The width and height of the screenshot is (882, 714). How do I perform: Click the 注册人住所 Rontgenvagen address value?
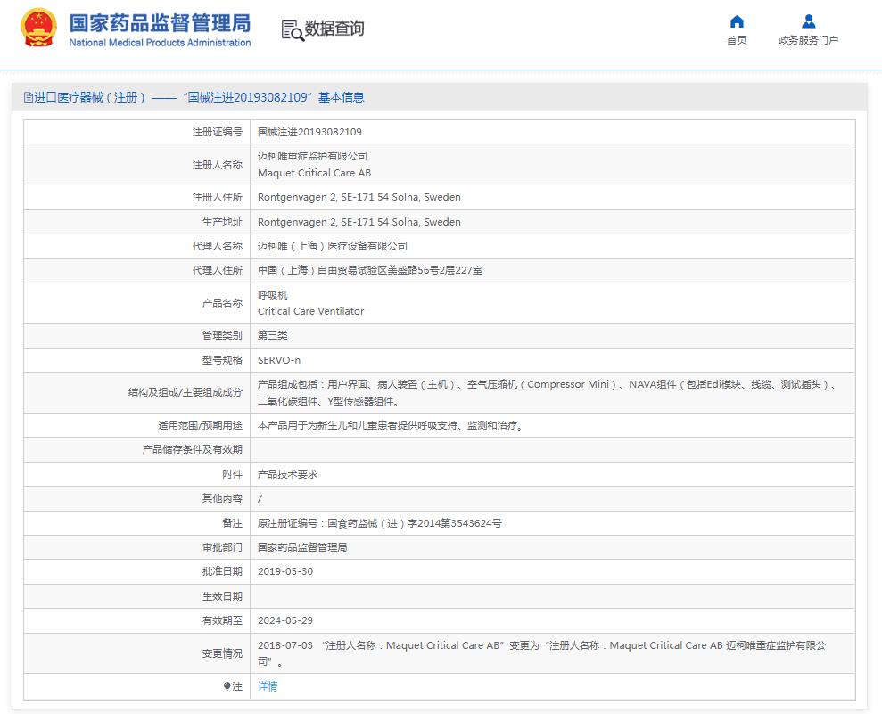[x=359, y=197]
